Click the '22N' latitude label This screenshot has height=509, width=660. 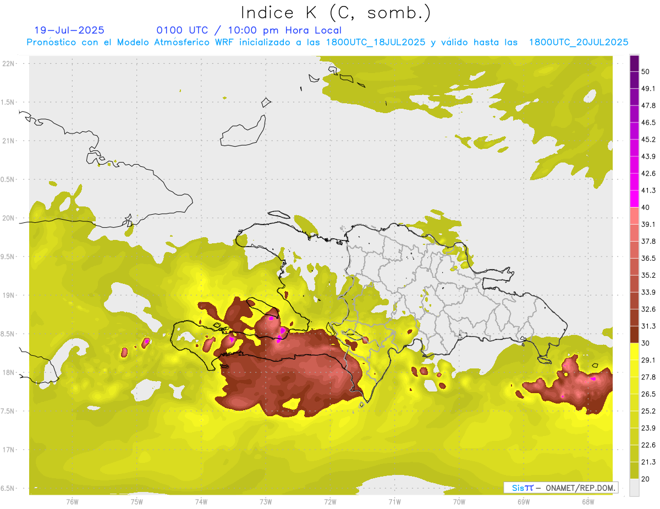click(9, 63)
